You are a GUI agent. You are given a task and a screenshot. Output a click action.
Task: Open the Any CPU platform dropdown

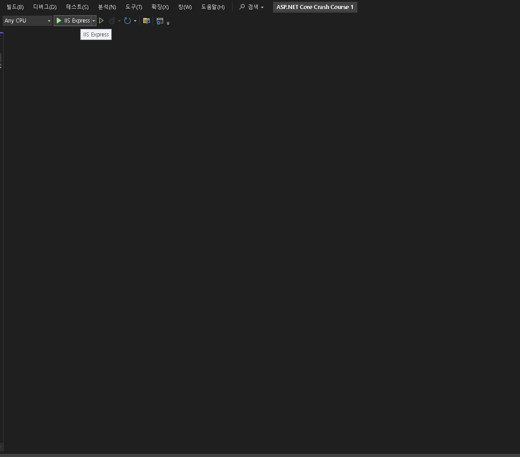(x=27, y=21)
